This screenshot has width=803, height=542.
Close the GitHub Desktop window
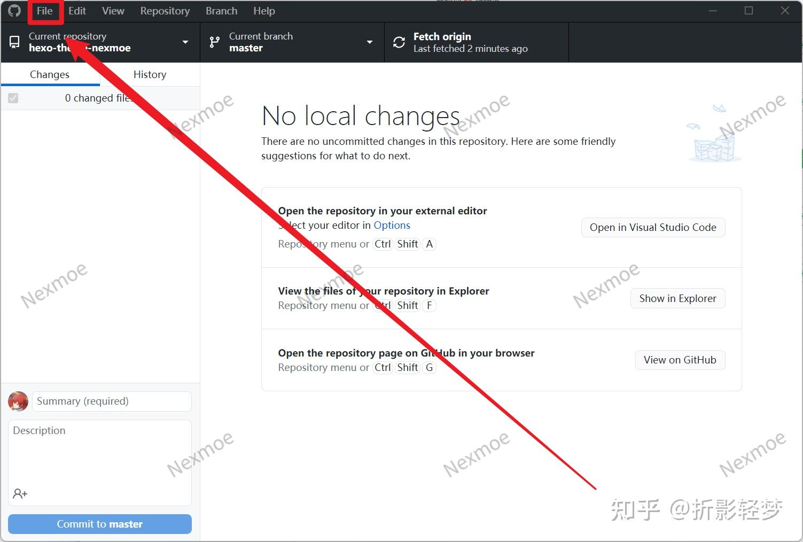[784, 11]
